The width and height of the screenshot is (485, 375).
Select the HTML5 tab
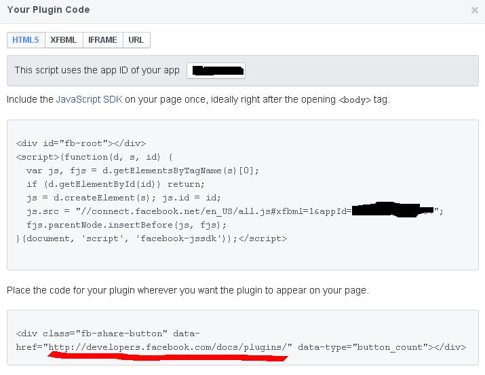point(26,40)
